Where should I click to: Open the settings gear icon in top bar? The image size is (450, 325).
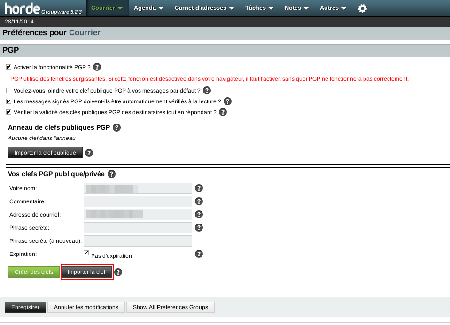362,8
